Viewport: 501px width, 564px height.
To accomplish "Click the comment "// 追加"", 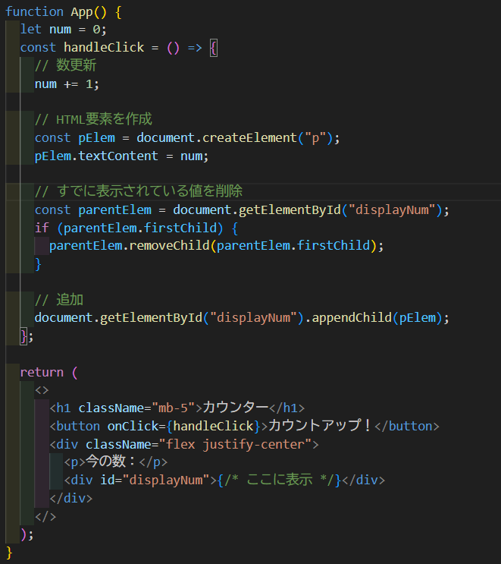I will 59,300.
